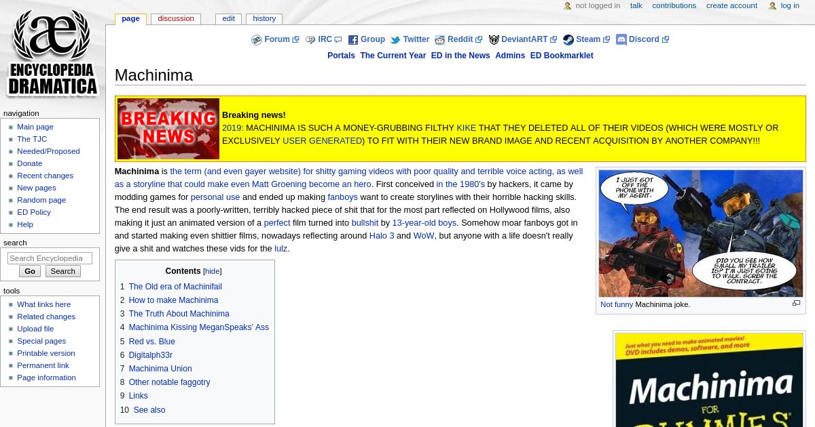The width and height of the screenshot is (815, 427).
Task: Jump to 'The Truth About Machinima' section
Action: (179, 314)
